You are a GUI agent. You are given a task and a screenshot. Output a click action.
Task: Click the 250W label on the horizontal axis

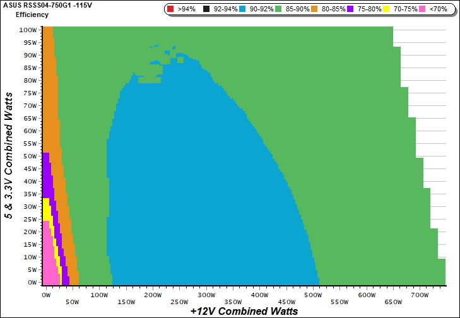click(180, 302)
